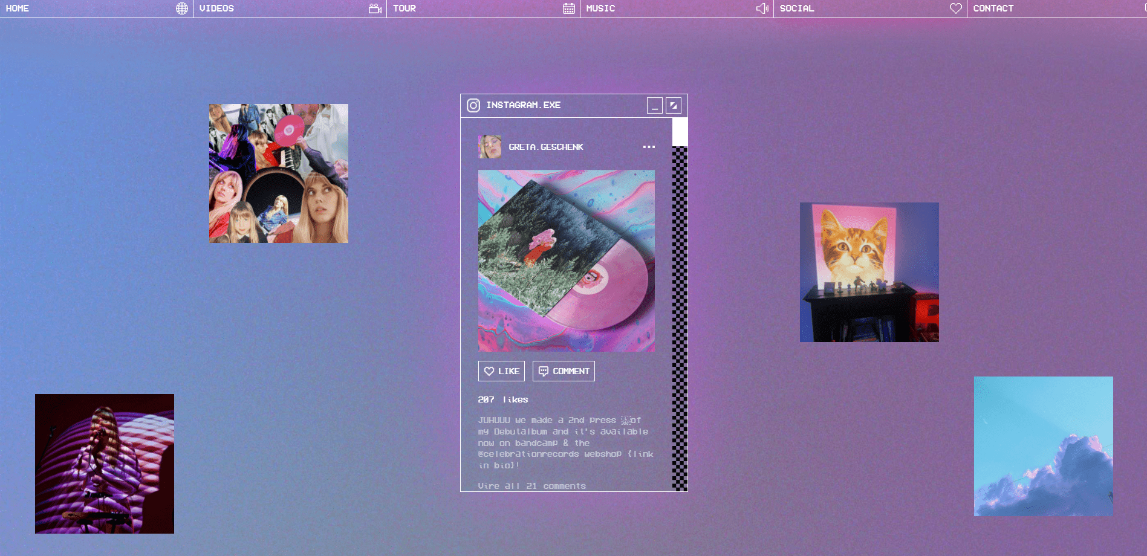
Task: Open the cat poster photo
Action: [869, 272]
